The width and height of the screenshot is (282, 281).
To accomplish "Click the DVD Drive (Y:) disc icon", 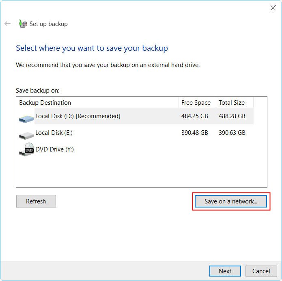I will coord(27,149).
